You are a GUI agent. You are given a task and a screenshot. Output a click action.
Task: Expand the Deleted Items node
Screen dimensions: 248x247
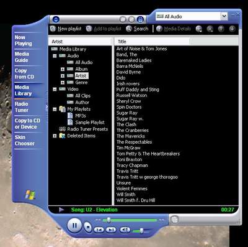click(x=55, y=136)
